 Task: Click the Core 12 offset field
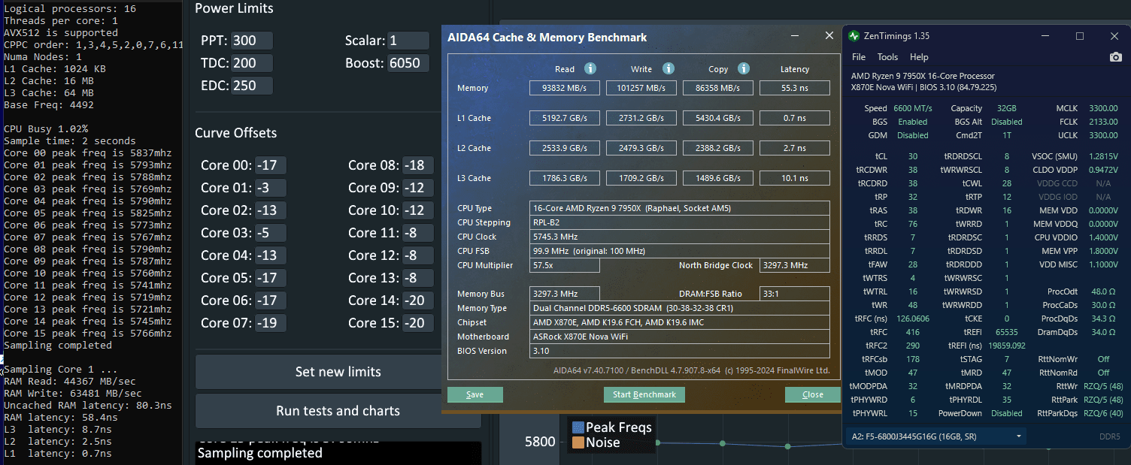(418, 255)
